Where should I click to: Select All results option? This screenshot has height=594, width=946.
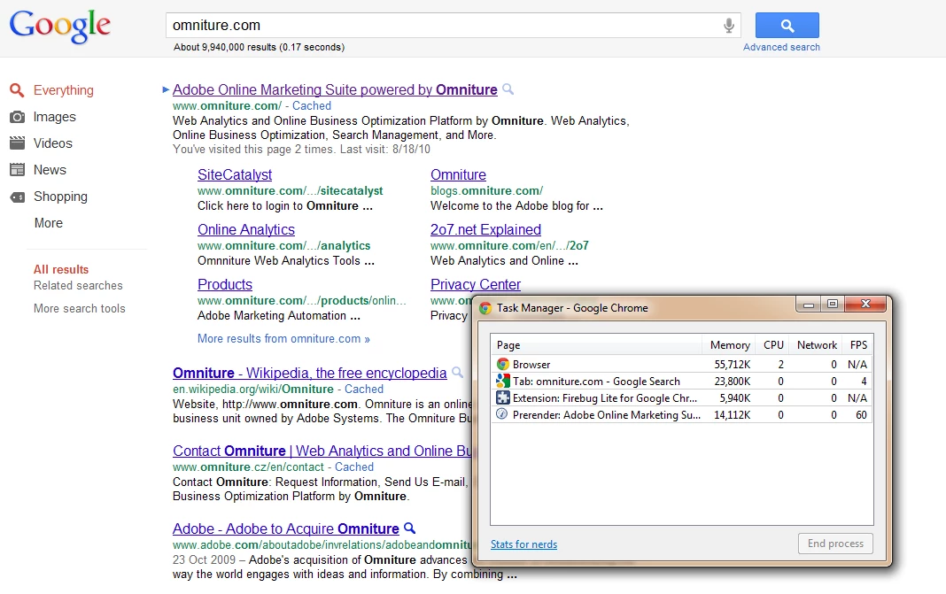coord(61,270)
